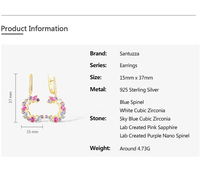Click the Around 4.73G weight value
Viewport: 201px width, 171px height.
click(135, 149)
